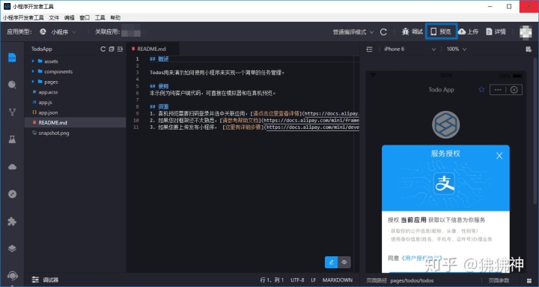Click UTF-8 encoding in status bar

click(297, 280)
